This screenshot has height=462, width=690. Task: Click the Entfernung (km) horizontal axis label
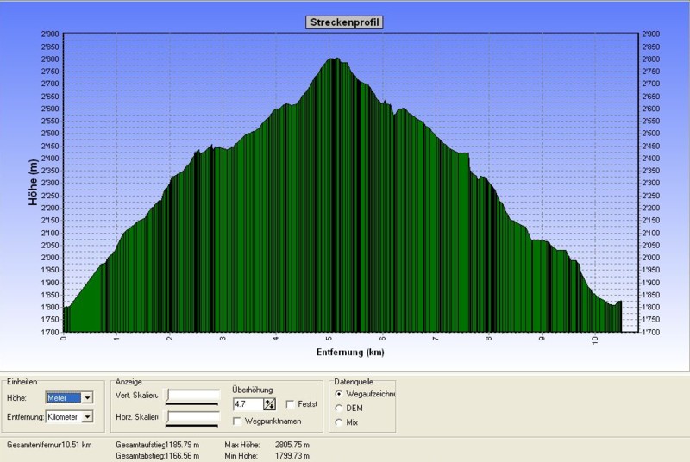coord(349,352)
